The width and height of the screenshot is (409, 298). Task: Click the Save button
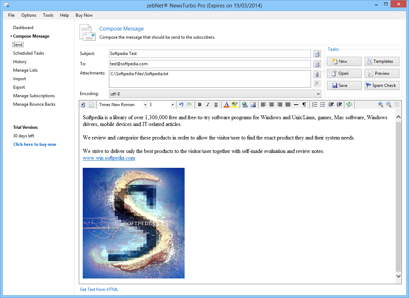tap(344, 85)
